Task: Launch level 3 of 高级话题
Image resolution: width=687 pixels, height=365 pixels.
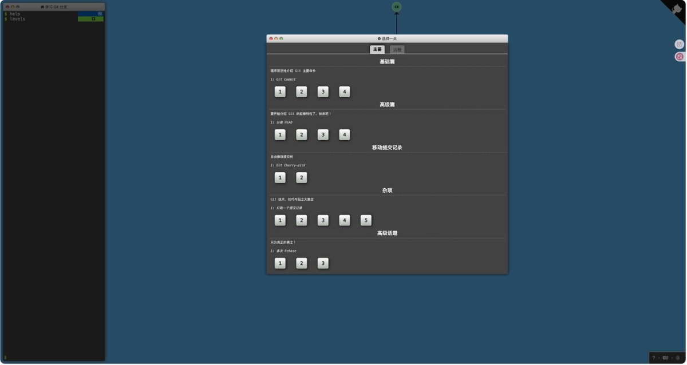Action: point(323,263)
